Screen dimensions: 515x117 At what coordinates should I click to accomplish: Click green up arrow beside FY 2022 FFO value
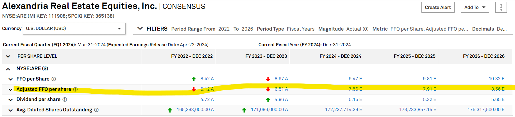pos(194,79)
